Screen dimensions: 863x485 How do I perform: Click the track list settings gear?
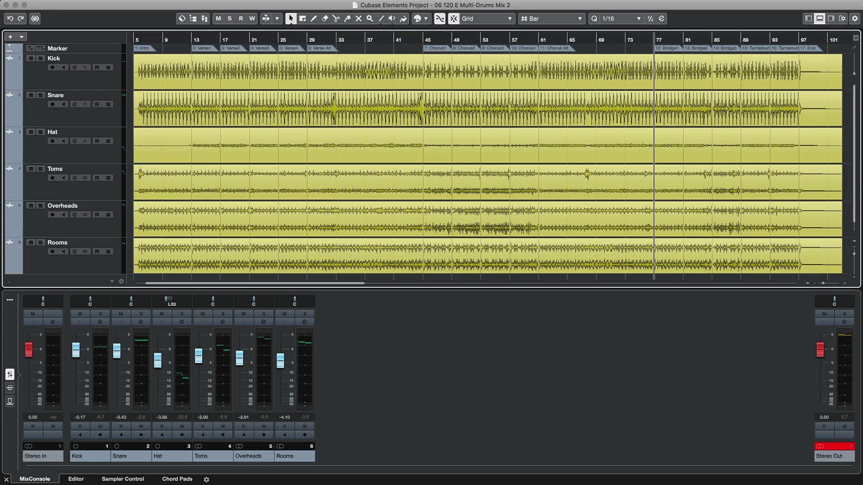pos(121,281)
